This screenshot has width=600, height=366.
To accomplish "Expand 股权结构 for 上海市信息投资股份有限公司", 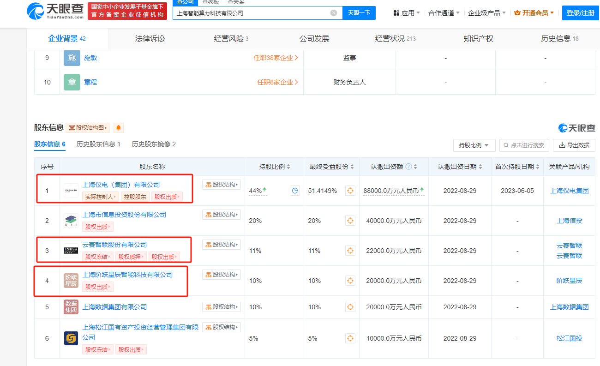I will [222, 215].
